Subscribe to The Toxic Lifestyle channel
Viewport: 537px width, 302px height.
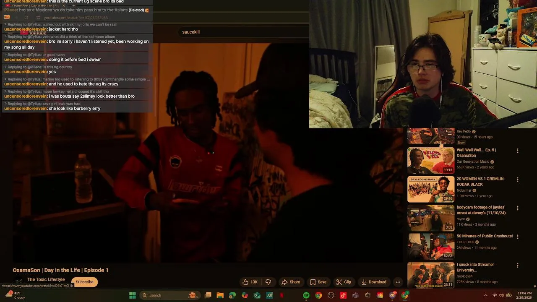pyautogui.click(x=84, y=282)
